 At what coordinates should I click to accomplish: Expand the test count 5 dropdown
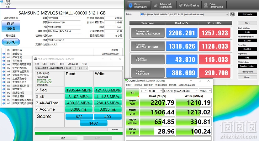(143, 91)
